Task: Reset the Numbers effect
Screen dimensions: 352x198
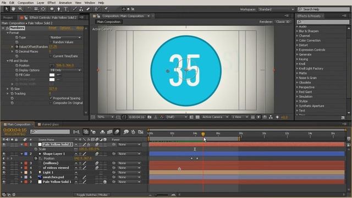Action: pyautogui.click(x=52, y=28)
